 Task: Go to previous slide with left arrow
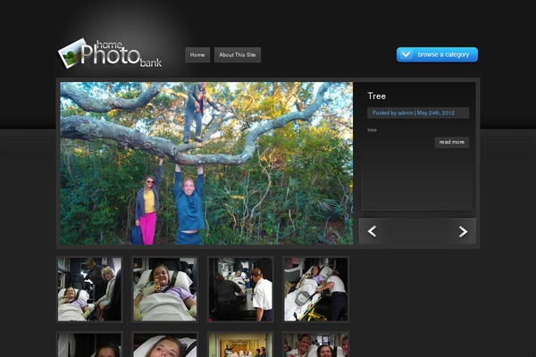tap(372, 231)
